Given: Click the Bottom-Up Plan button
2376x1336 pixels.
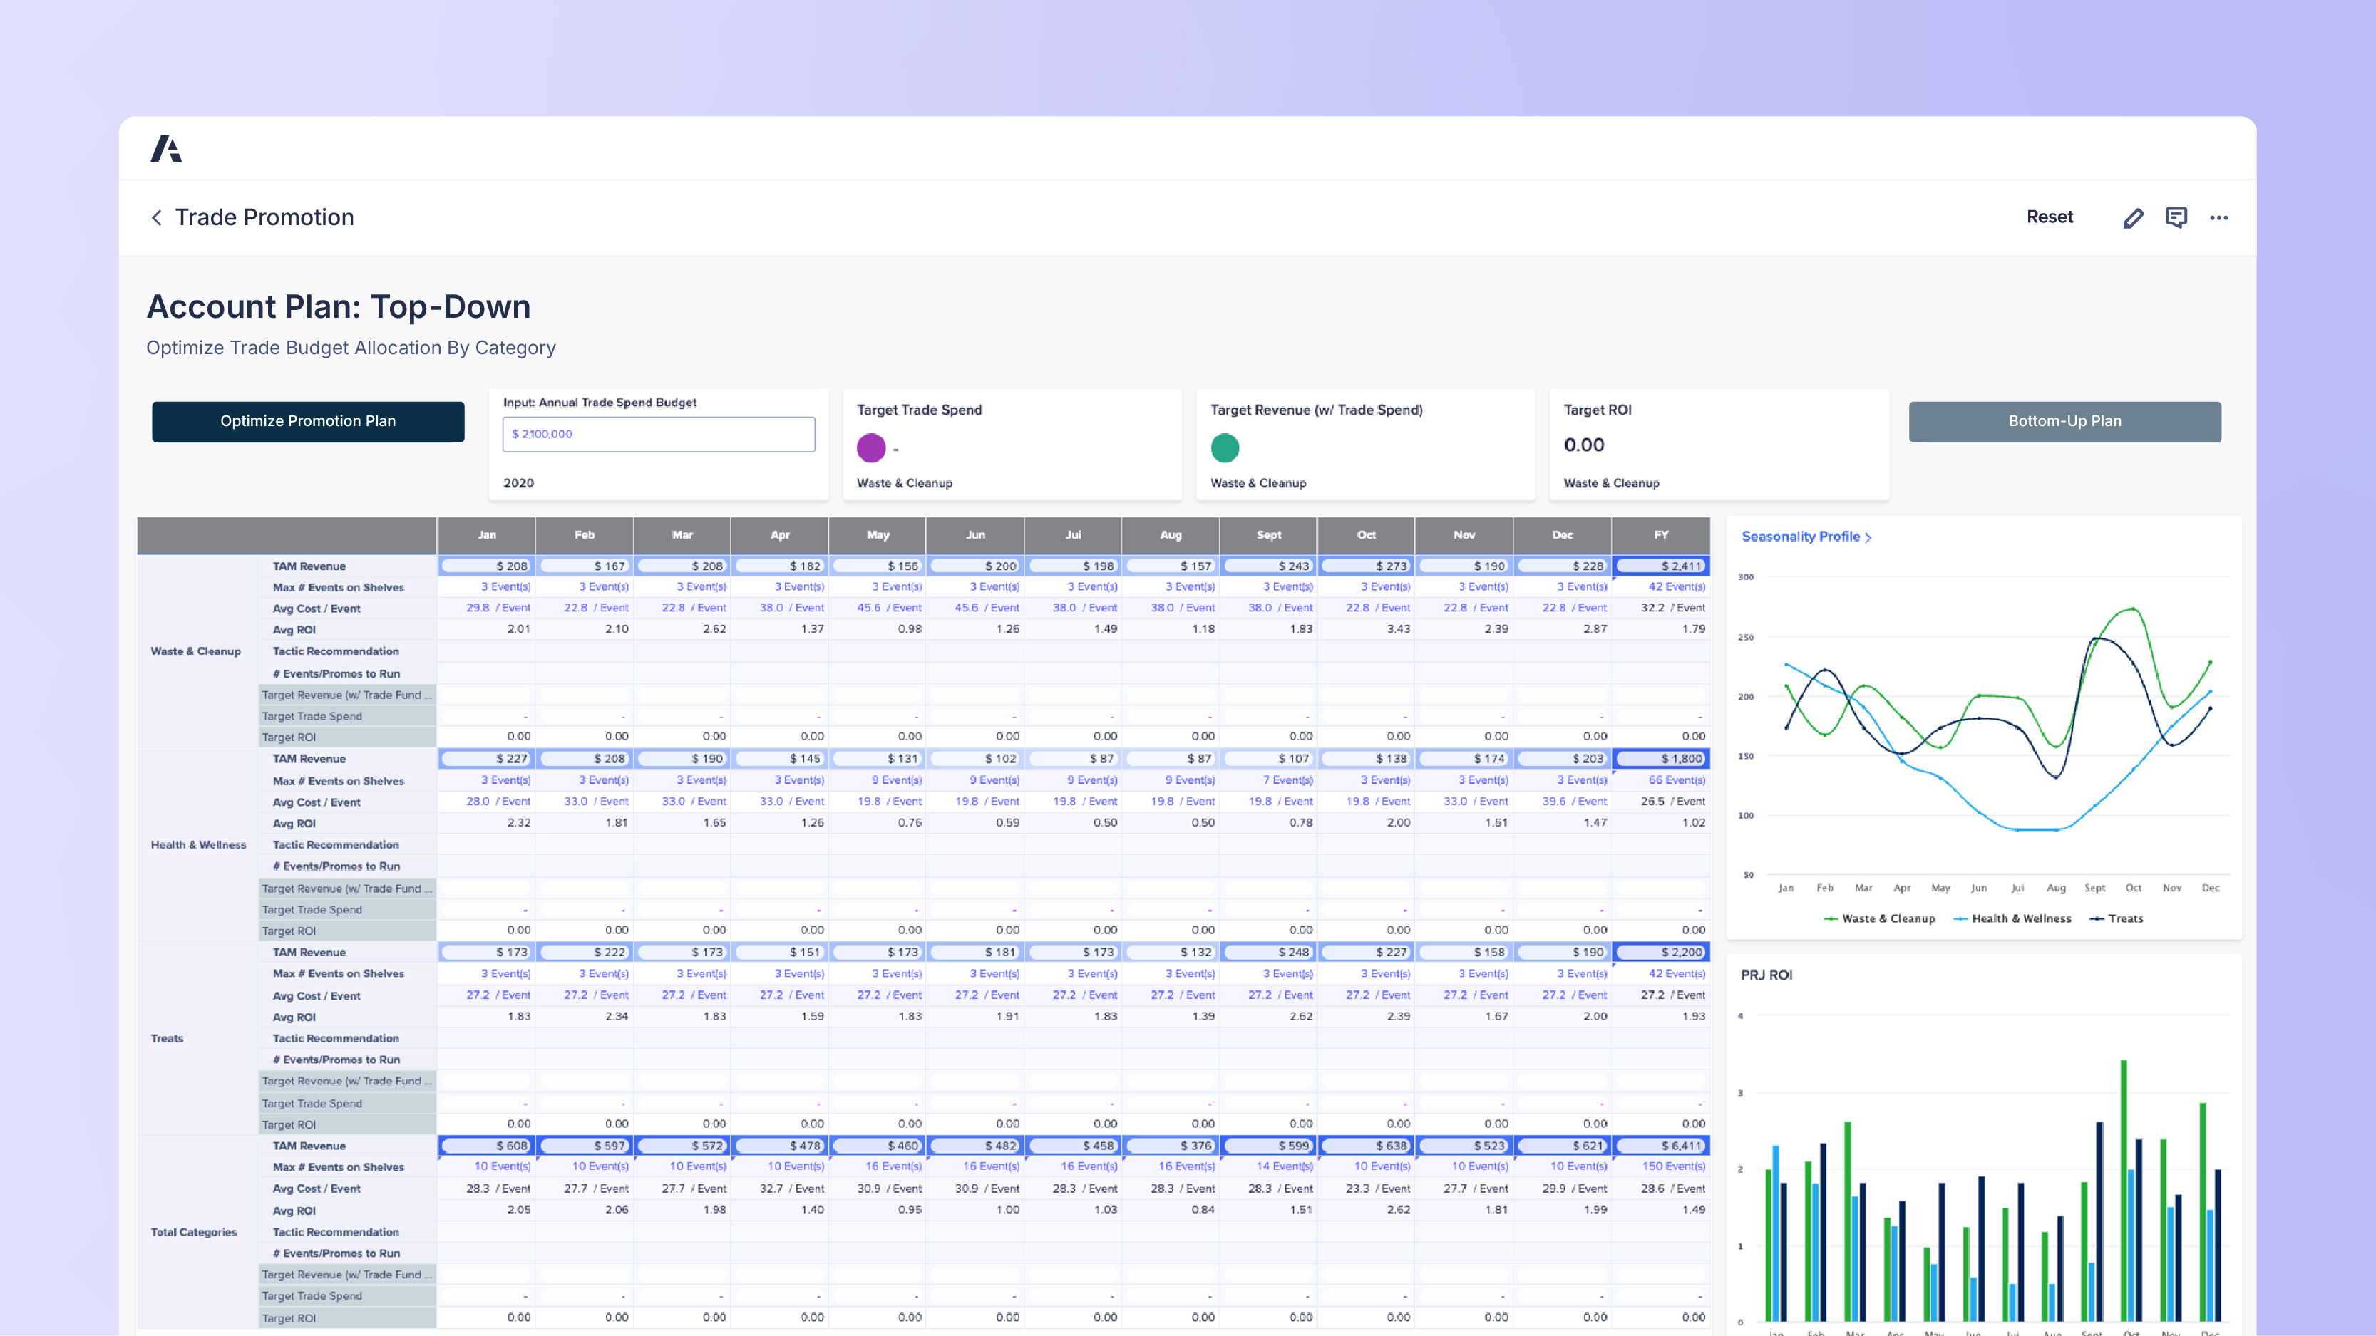Looking at the screenshot, I should point(2065,421).
